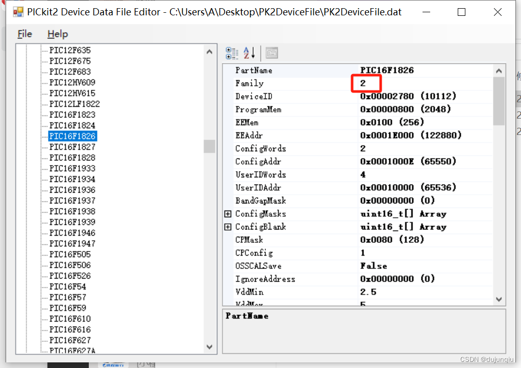Edit ConfigAddr value 0x0001000E
This screenshot has height=368, width=521.
[x=425, y=162]
